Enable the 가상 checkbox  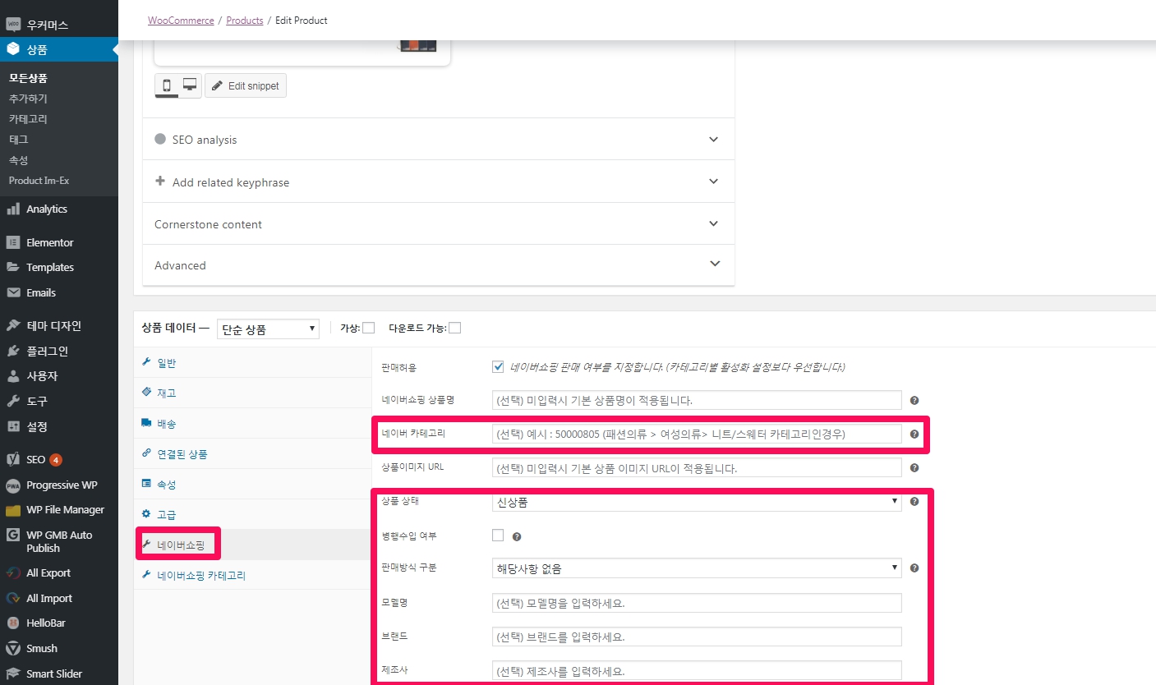click(368, 328)
